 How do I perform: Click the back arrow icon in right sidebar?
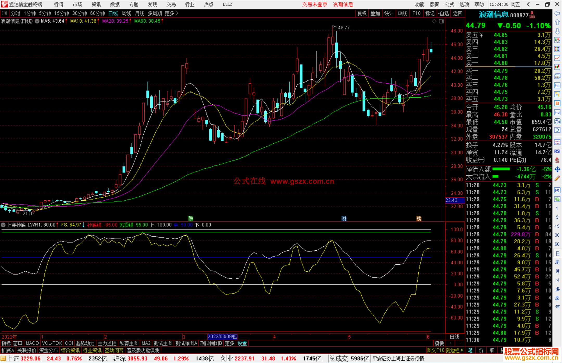(557, 13)
